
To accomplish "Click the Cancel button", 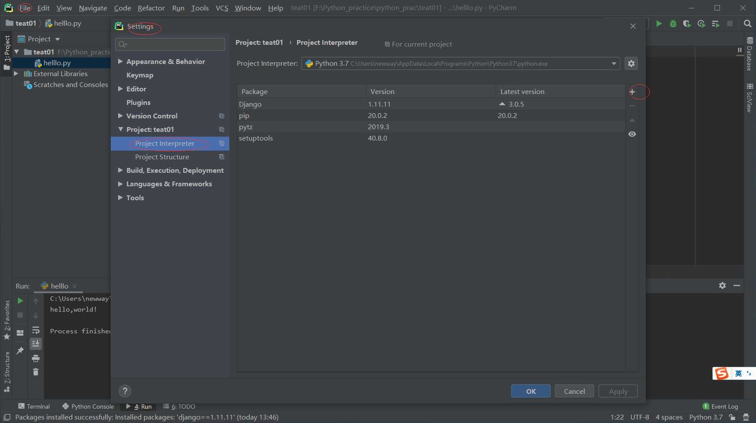I will (574, 391).
